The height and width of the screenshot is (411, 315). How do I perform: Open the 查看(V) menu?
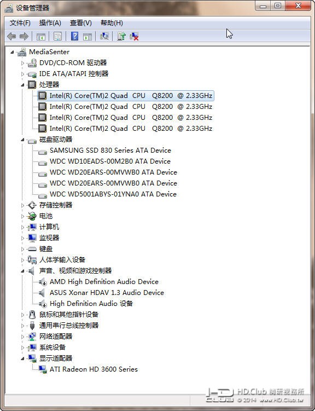pyautogui.click(x=80, y=23)
